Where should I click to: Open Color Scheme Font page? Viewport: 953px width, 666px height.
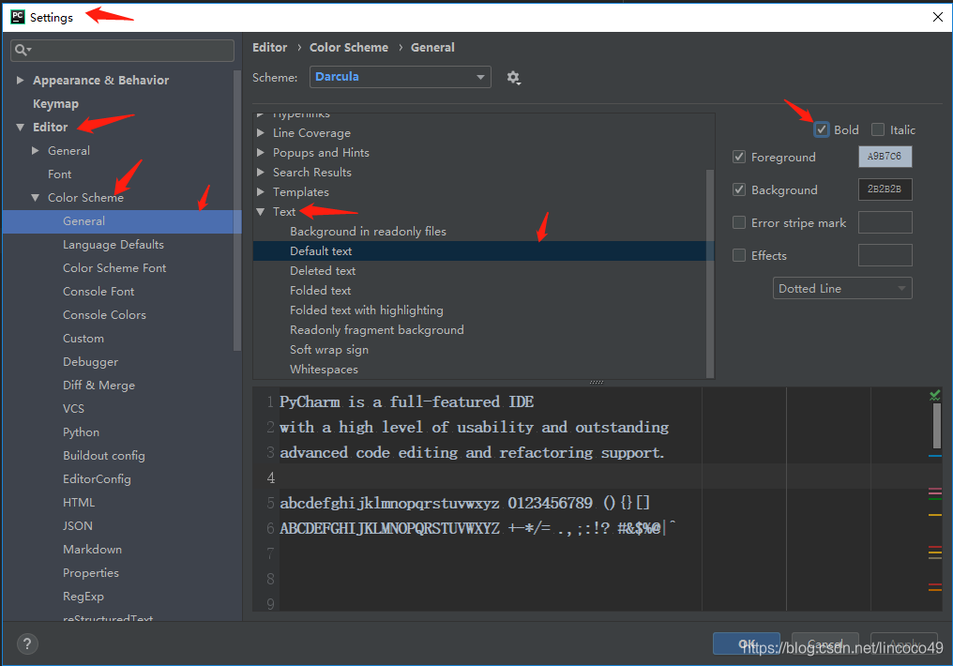[x=114, y=268]
